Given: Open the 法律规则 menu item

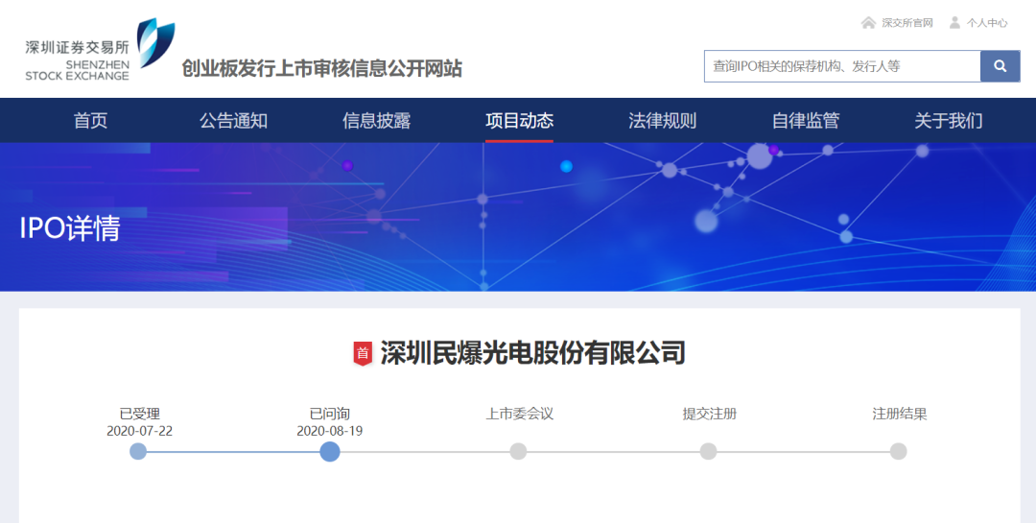Looking at the screenshot, I should 662,120.
